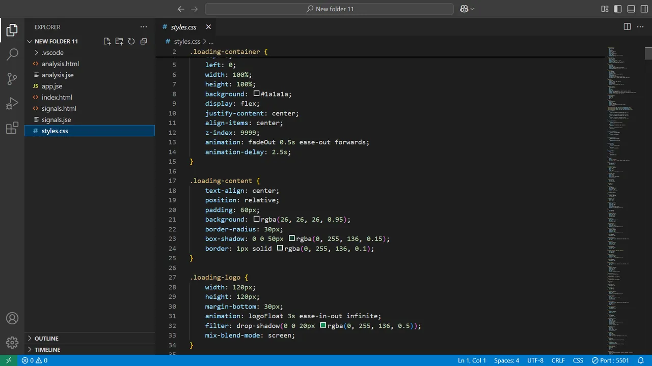The image size is (652, 366).
Task: Click the Go Live Port 5501 indicator
Action: coord(611,360)
